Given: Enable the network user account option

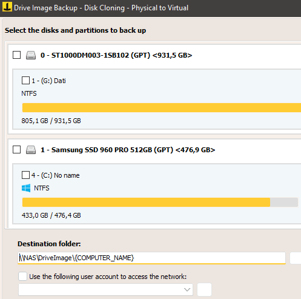Looking at the screenshot, I should coord(22,277).
